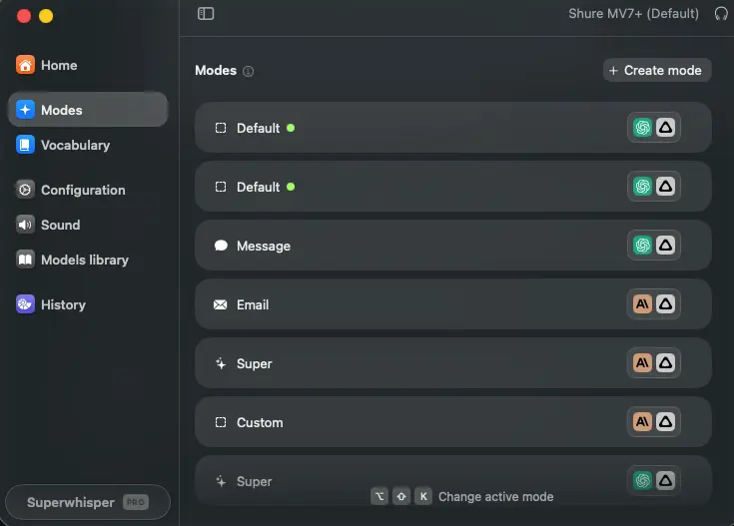Open the Superwhisper PRO button
The image size is (734, 526).
(88, 502)
